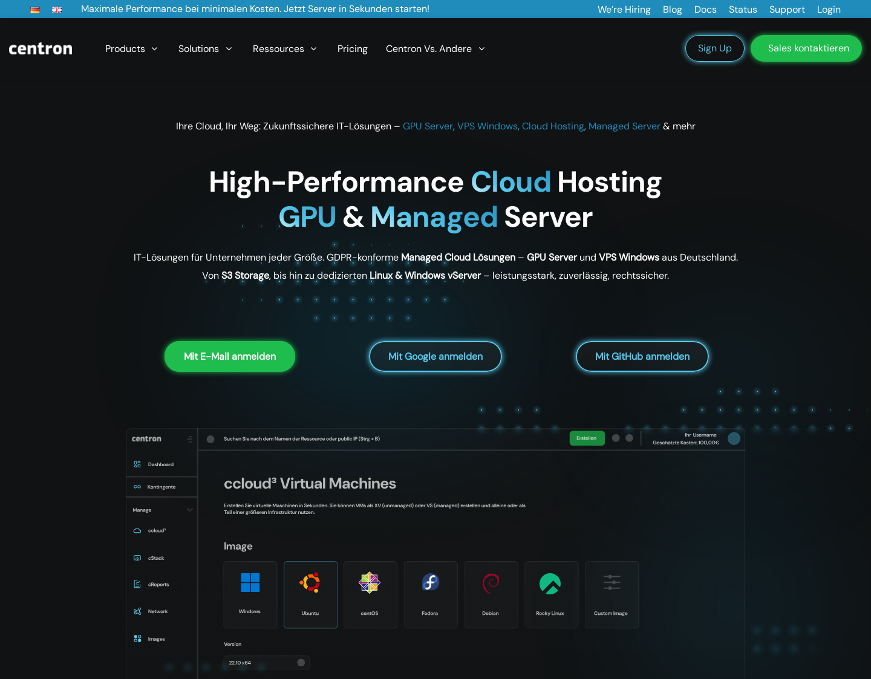Image resolution: width=871 pixels, height=679 pixels.
Task: Select the Custom Image sliders icon
Action: click(612, 582)
